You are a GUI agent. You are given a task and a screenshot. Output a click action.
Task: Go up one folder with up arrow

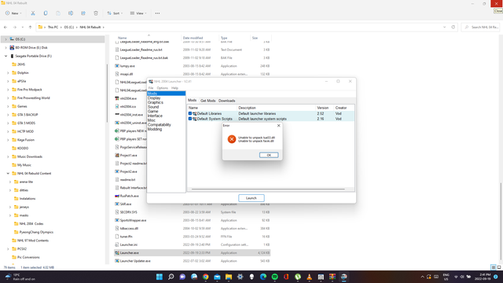pos(30,28)
